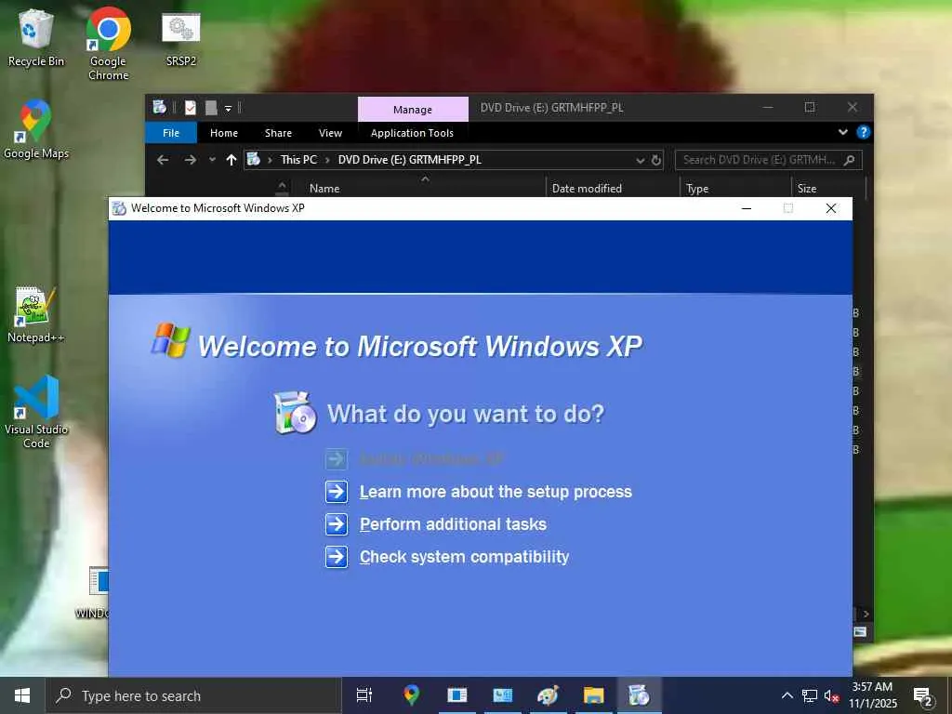Click Explorer window DVD icon in title bar
This screenshot has height=714, width=952.
pyautogui.click(x=159, y=108)
